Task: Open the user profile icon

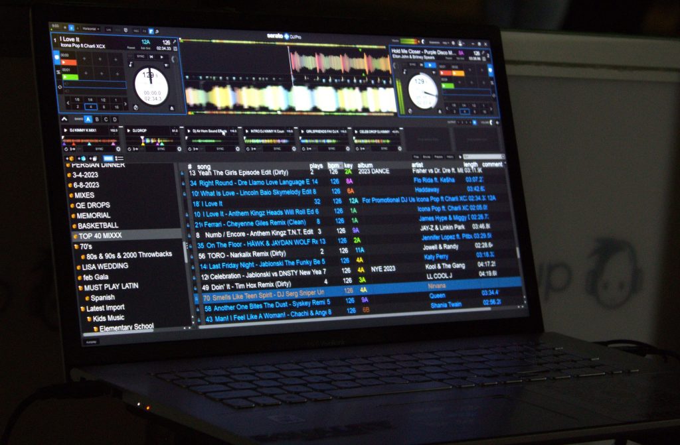Action: click(x=460, y=43)
